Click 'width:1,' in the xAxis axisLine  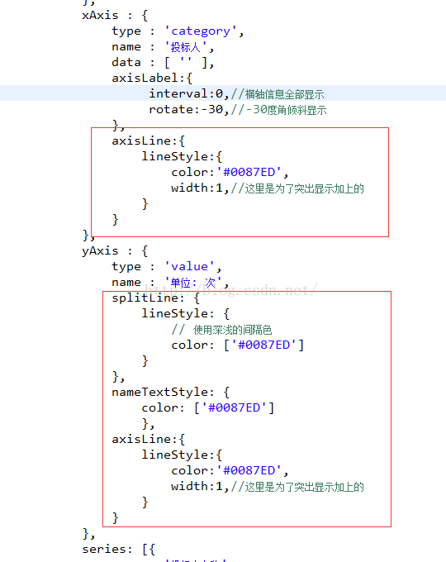tap(200, 188)
